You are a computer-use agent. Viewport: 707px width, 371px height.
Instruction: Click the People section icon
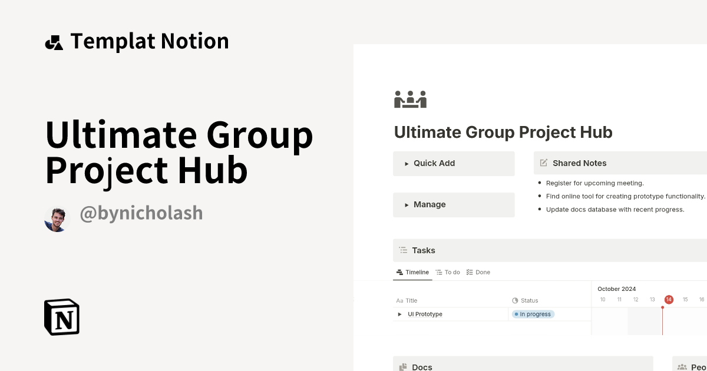[x=682, y=367]
